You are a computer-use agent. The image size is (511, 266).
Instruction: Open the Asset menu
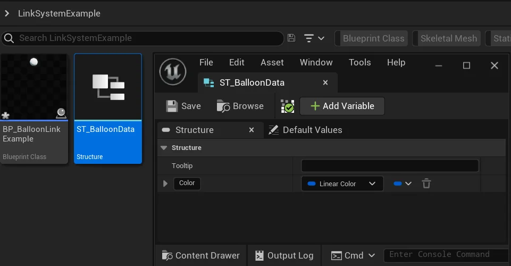[272, 62]
